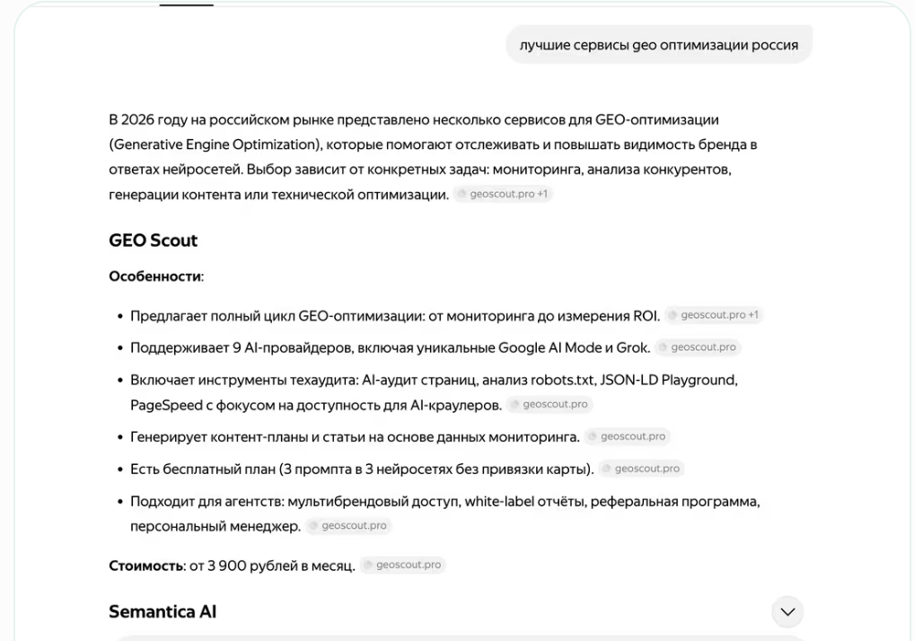Screen dimensions: 914x641
Task: Click the Generative Engine Optimization text
Action: coord(214,145)
